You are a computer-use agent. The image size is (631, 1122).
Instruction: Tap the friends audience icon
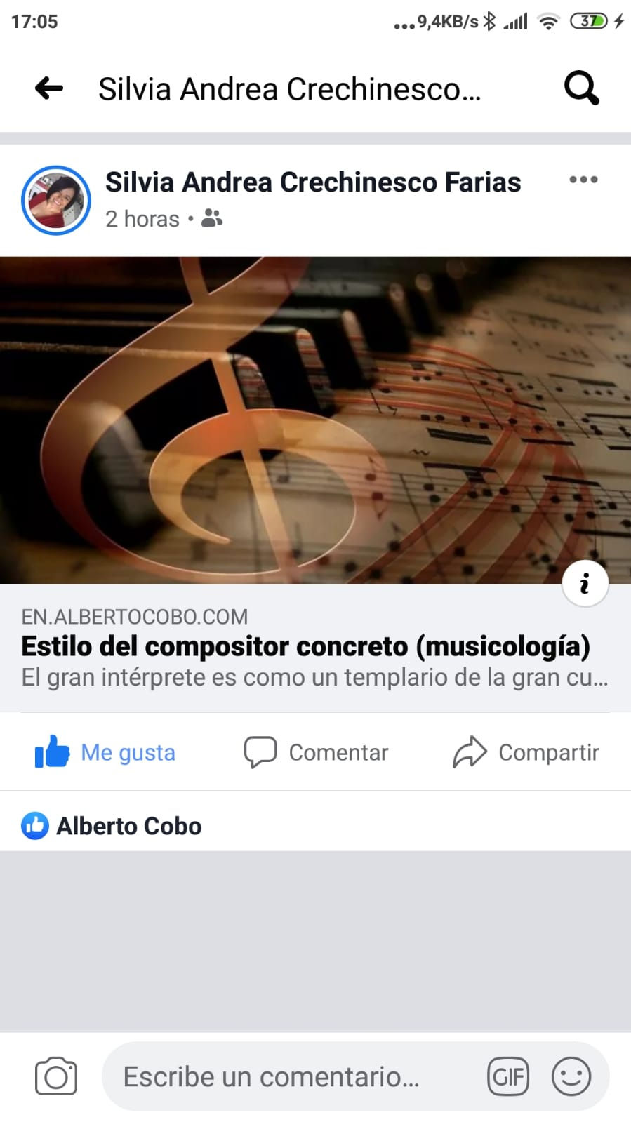pos(212,218)
